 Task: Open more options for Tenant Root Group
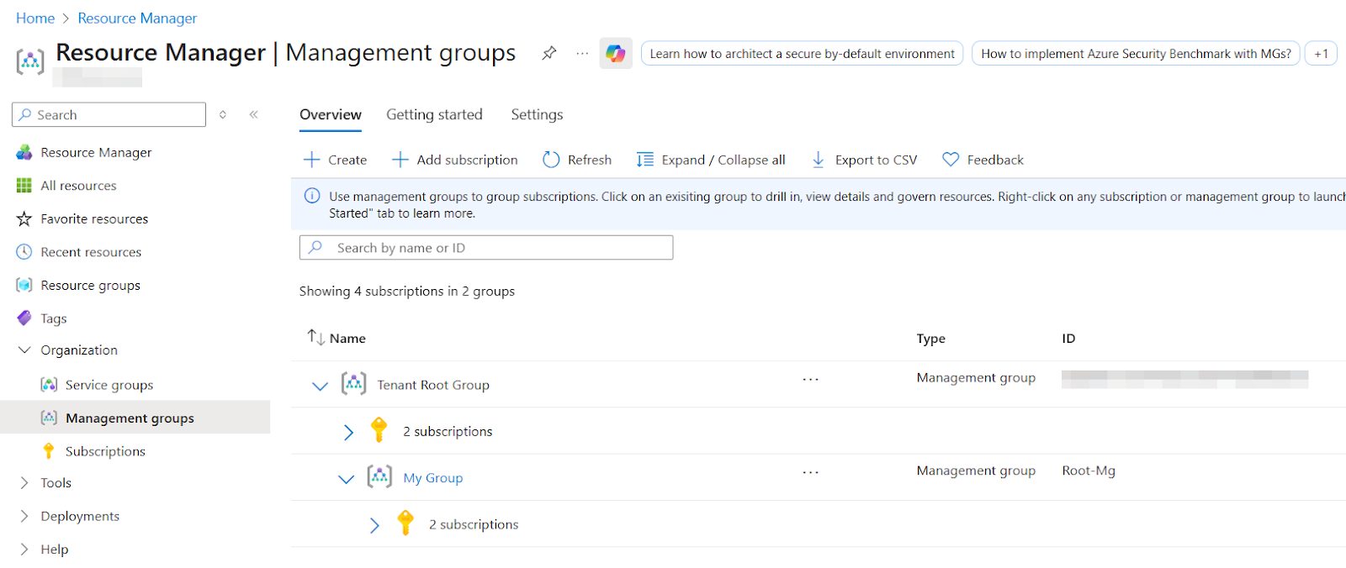click(810, 380)
